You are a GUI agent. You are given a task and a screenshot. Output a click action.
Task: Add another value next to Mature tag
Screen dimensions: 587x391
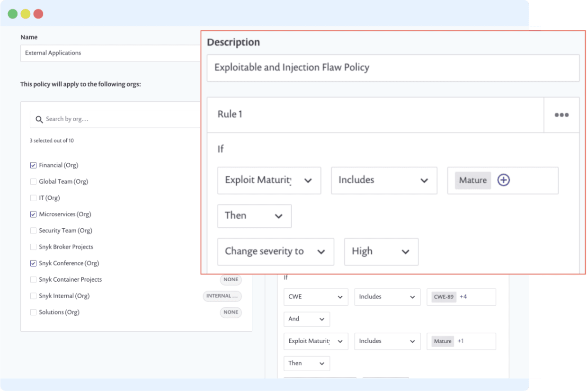[x=504, y=180]
